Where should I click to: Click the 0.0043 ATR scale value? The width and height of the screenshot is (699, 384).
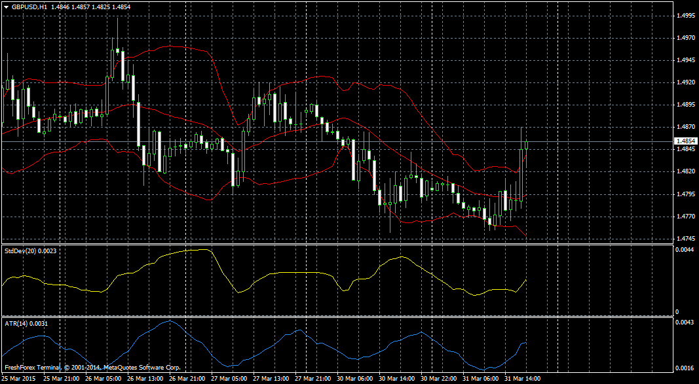(685, 323)
